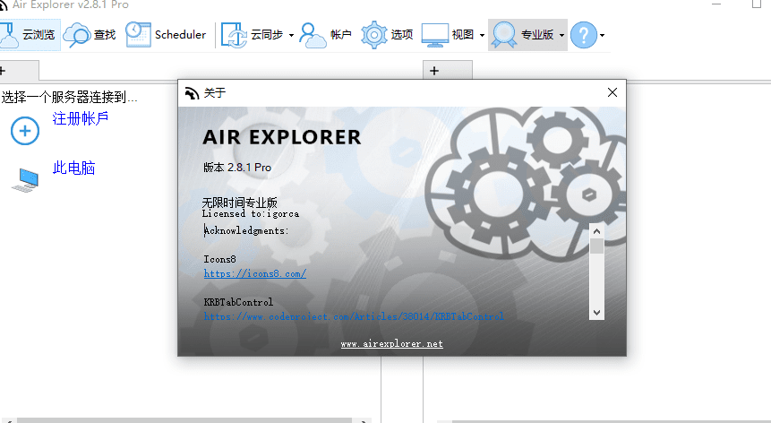Viewport: 771px width, 423px height.
Task: Open the Scheduler clock icon
Action: point(138,34)
